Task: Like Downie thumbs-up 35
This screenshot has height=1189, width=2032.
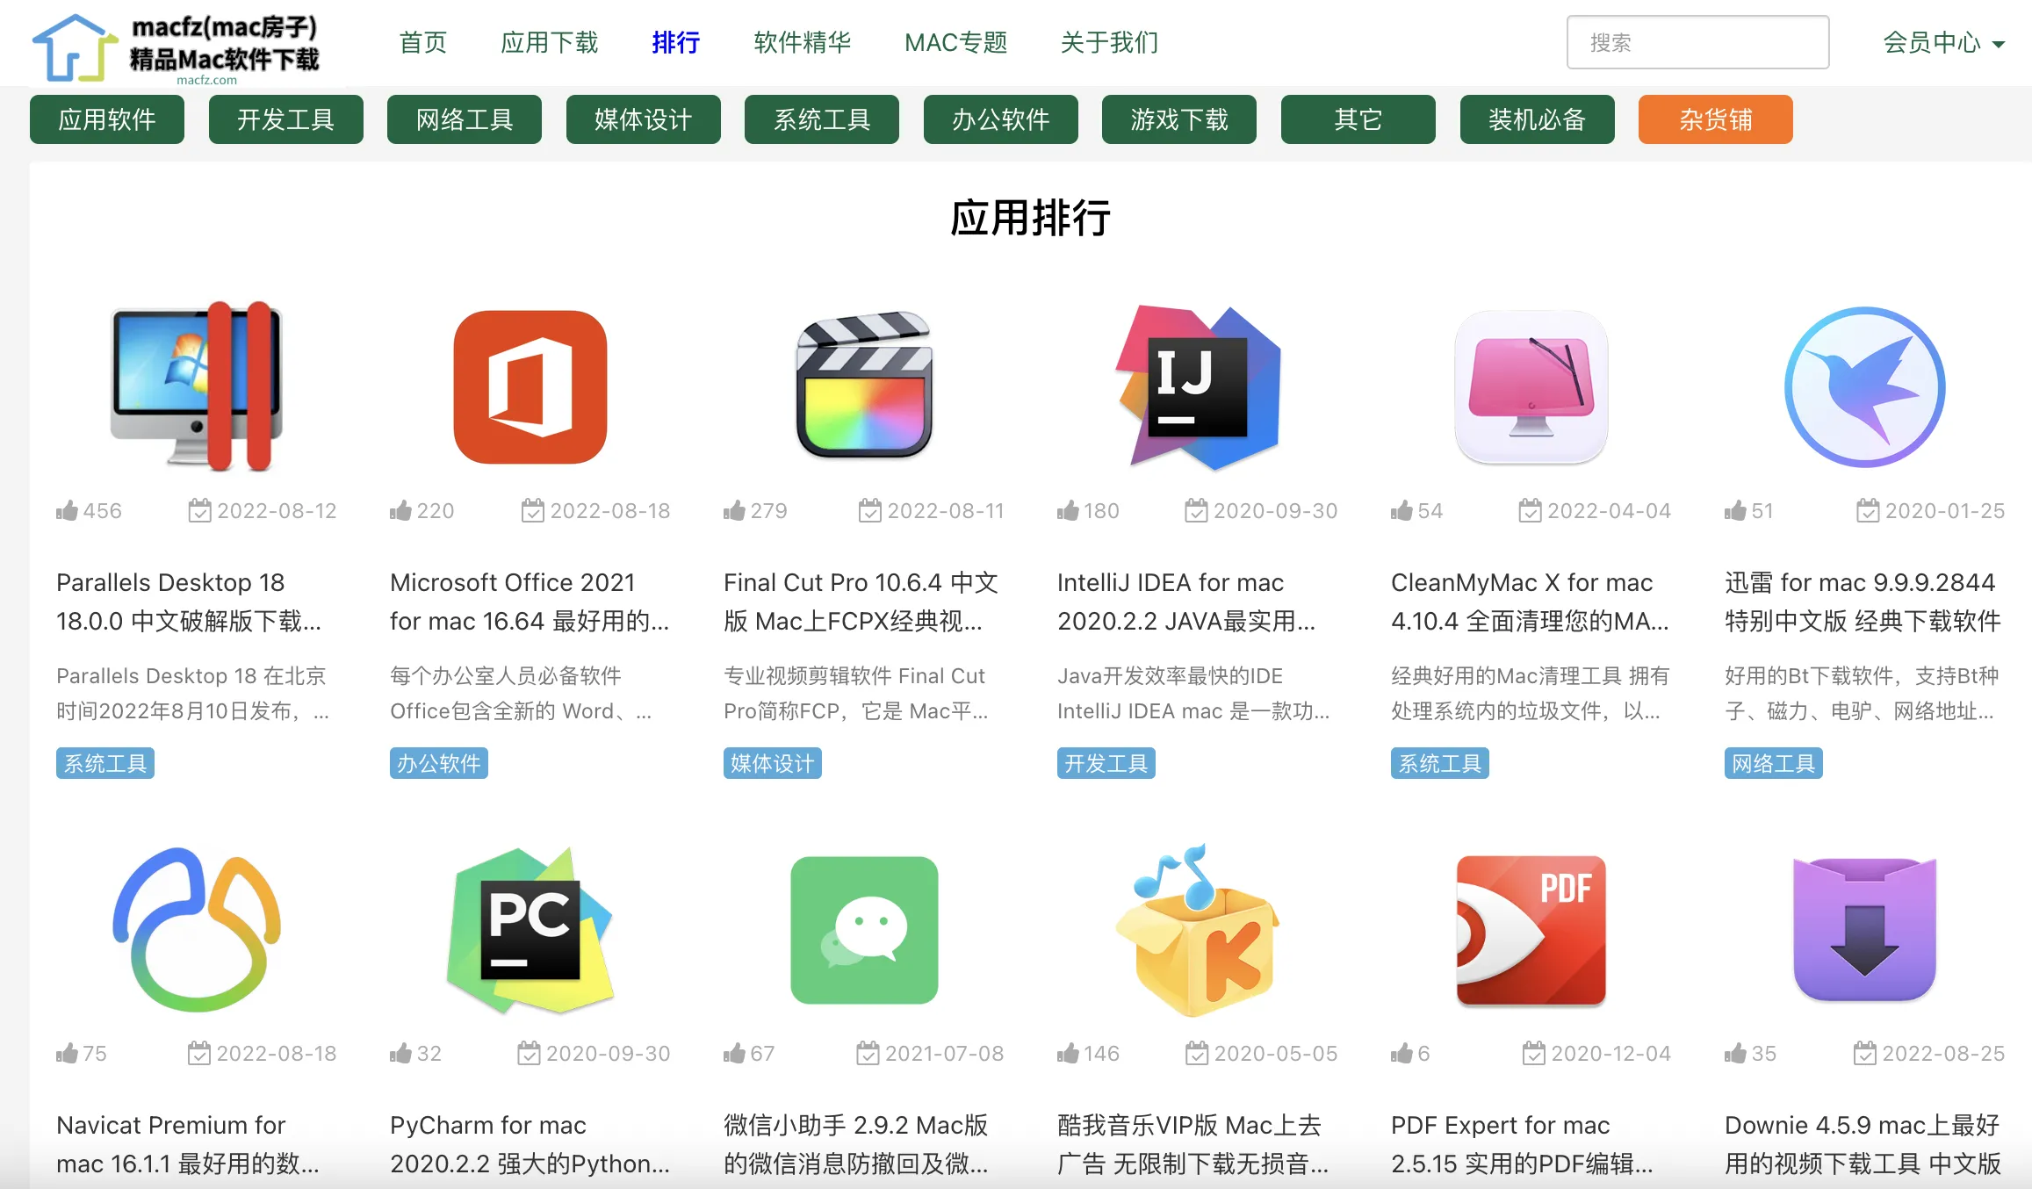Action: (1751, 1053)
